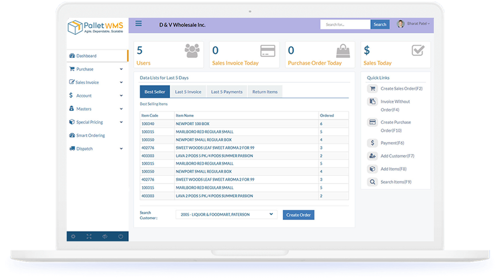
Task: Switch to the Last 5 Invoice tab
Action: coord(188,92)
